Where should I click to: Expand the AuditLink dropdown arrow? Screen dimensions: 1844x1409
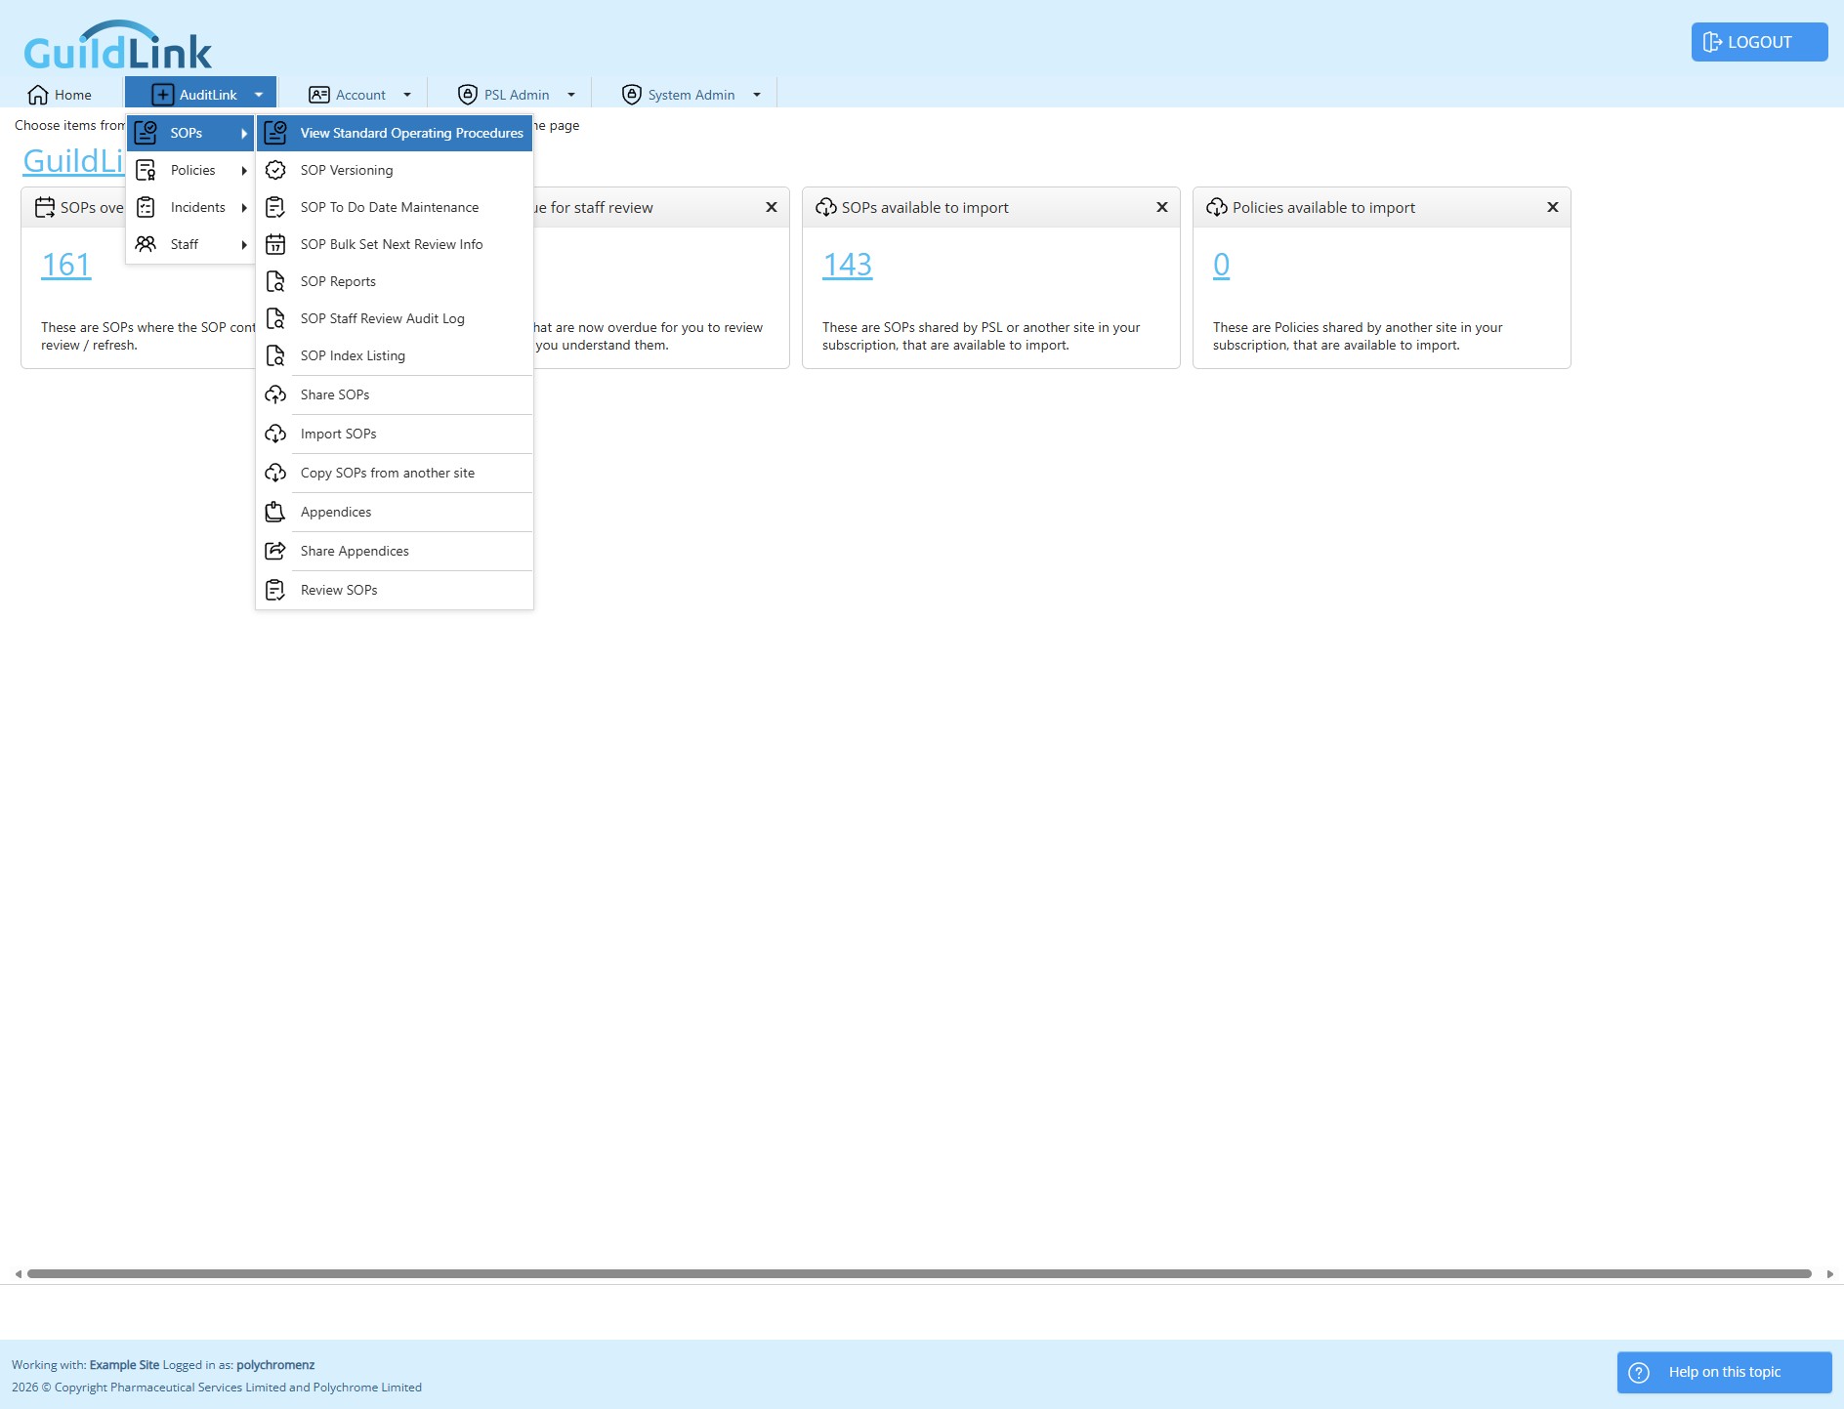pos(259,95)
